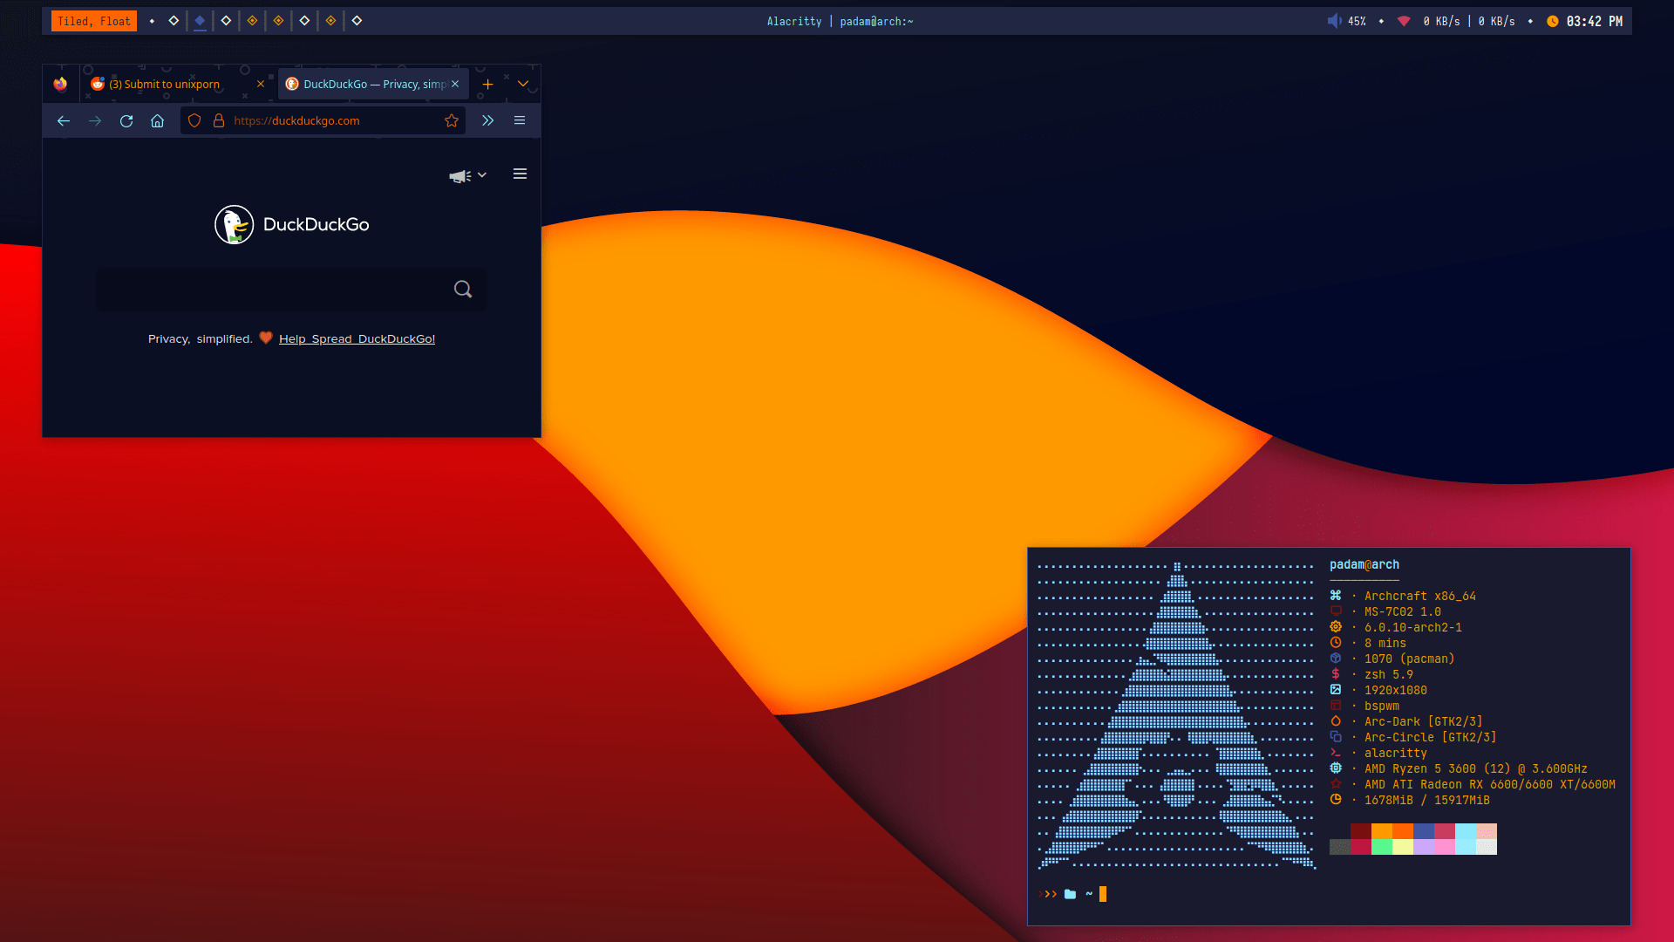Click the tracking protection shield in the address bar
Viewport: 1674px width, 942px height.
194,120
